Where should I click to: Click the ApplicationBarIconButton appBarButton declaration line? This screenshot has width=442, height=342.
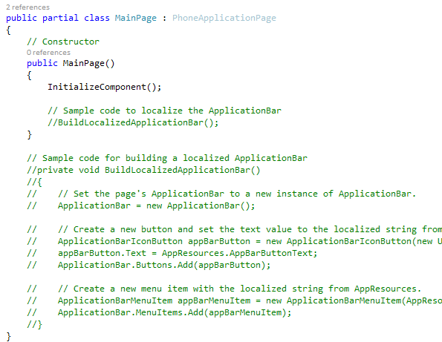(250, 241)
